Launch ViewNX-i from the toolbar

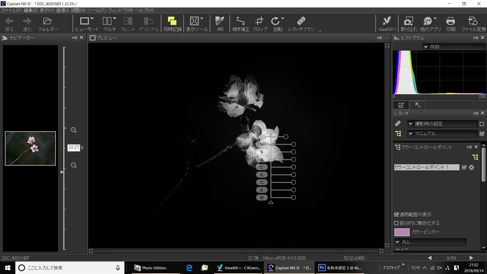pyautogui.click(x=387, y=23)
